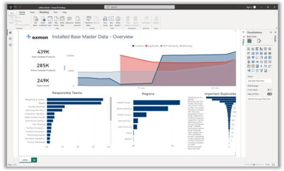Choose the Clustered column chart visualization
The image size is (284, 171).
[261, 49]
